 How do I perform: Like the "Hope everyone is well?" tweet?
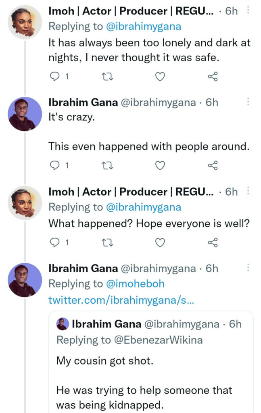pyautogui.click(x=160, y=242)
